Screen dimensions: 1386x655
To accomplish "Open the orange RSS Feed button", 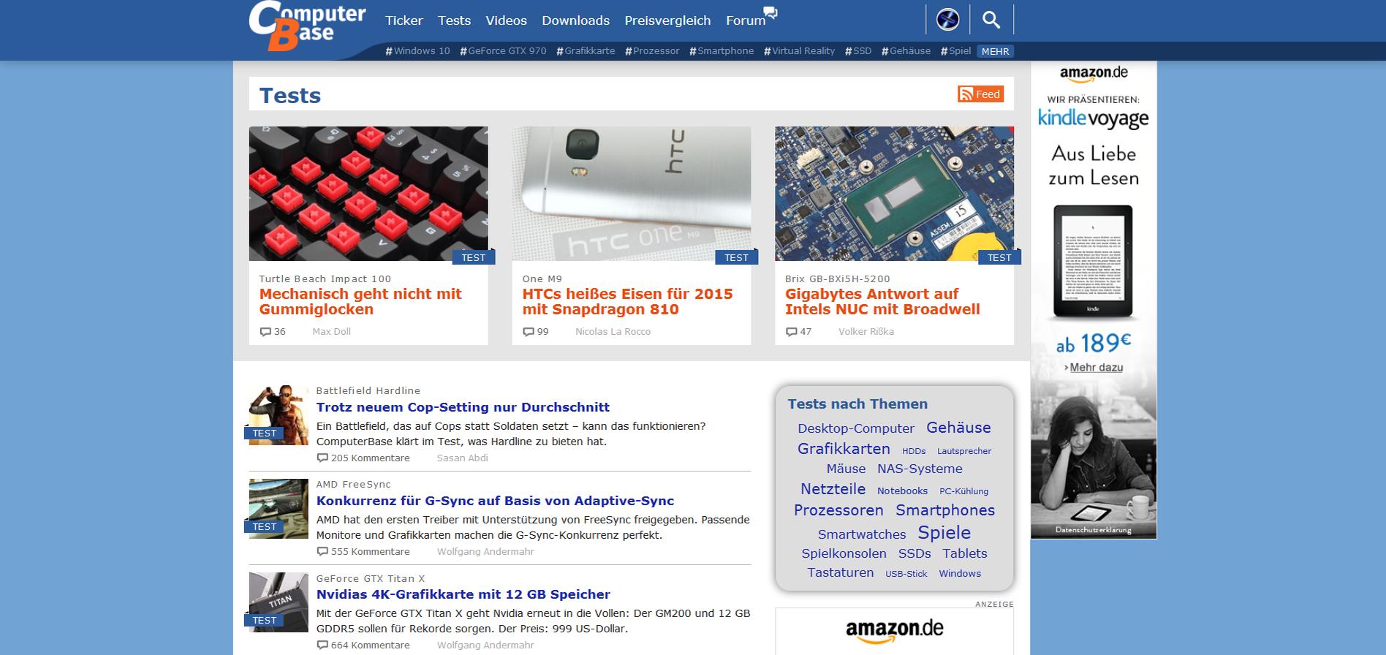I will click(980, 94).
